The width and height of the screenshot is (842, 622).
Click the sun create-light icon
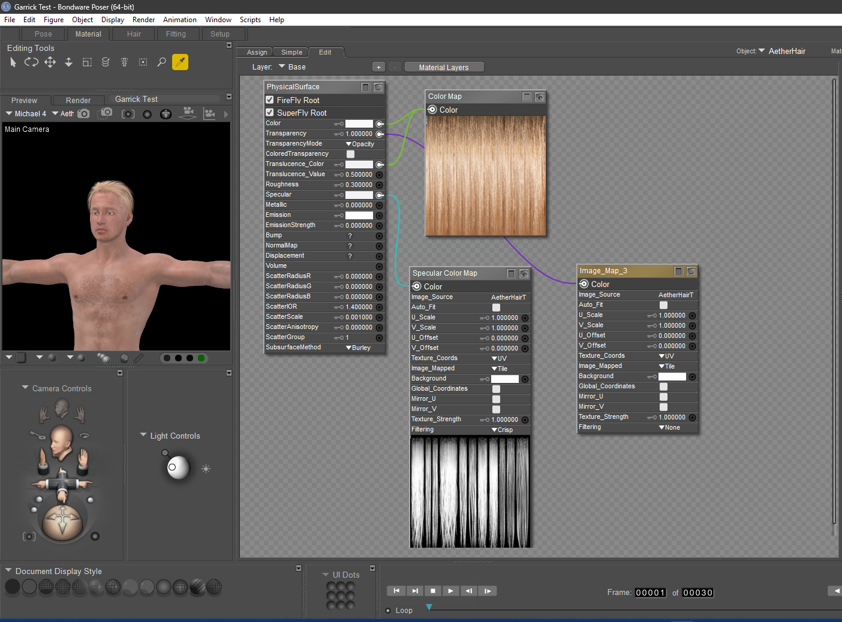pos(206,469)
